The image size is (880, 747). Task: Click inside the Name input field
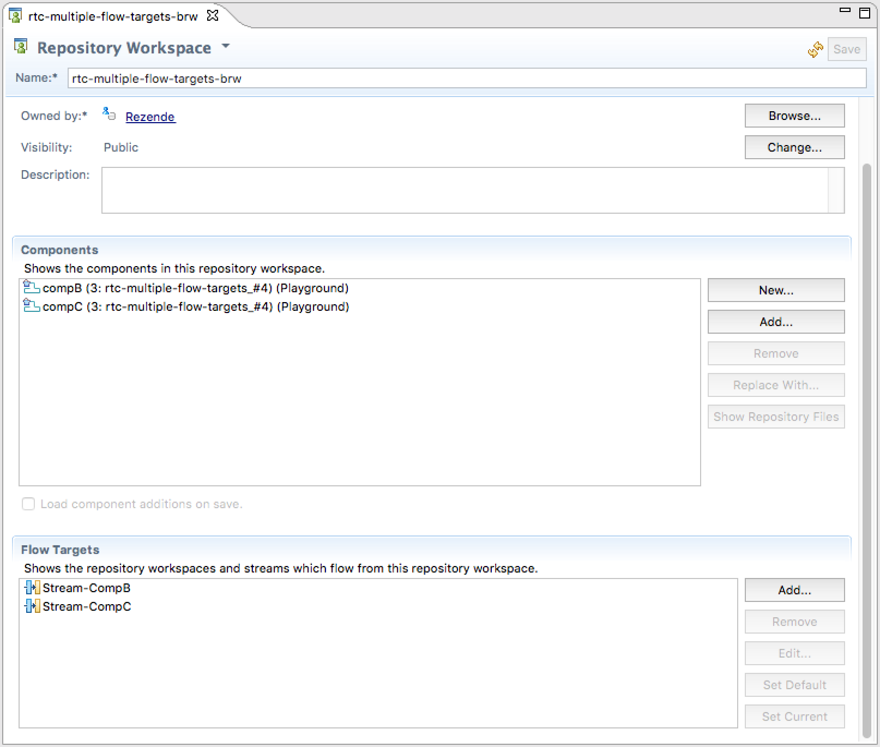(x=467, y=78)
